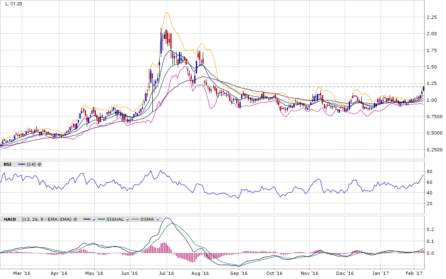Uncheck the SIGNAL line checkbox
Viewport: 446px width, 279px height.
coord(128,220)
